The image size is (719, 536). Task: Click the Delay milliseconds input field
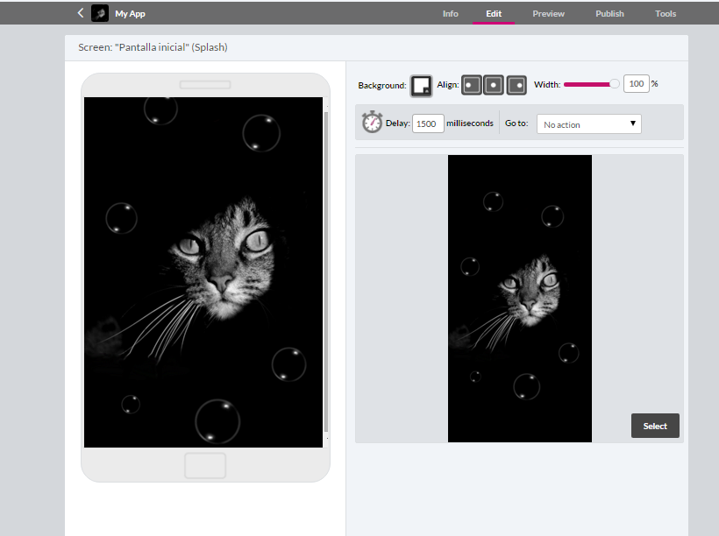pos(428,123)
